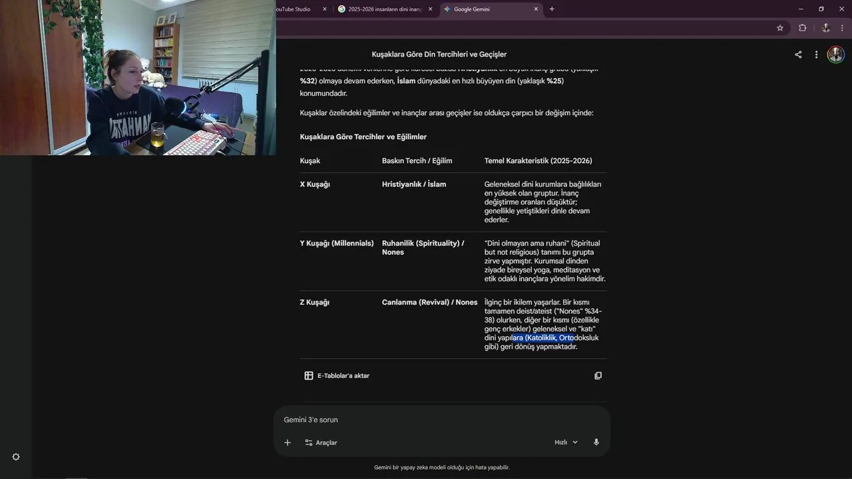852x479 pixels.
Task: Click the X Kuşağı row label
Action: point(315,184)
